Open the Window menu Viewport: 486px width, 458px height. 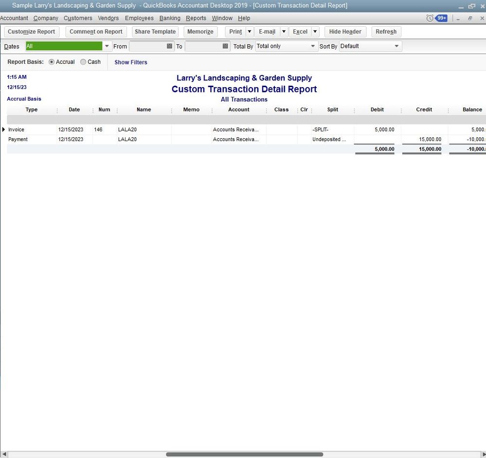coord(222,18)
